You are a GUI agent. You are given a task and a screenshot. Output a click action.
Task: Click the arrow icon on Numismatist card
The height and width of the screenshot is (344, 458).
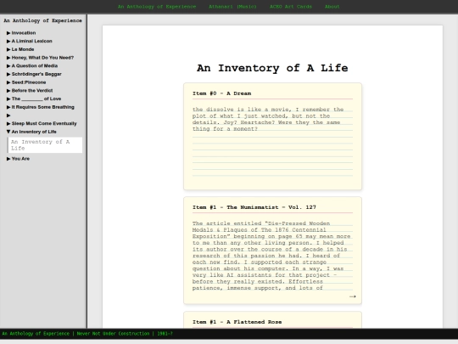point(353,296)
